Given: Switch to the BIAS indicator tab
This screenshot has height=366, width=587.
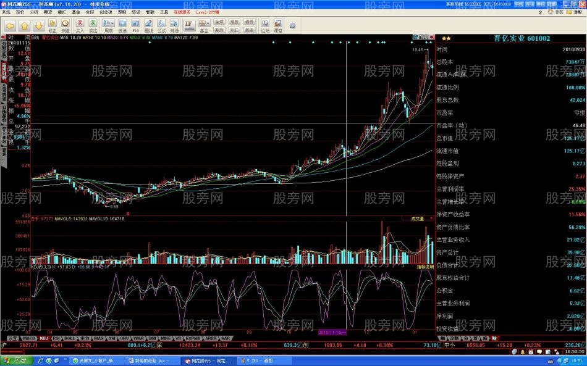Looking at the screenshot, I should (x=98, y=338).
